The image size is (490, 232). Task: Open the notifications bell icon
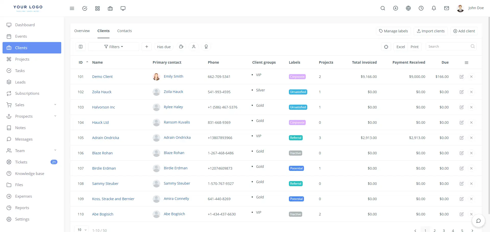coord(434,8)
